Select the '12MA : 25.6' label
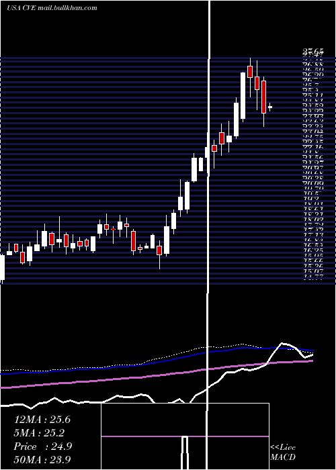The image size is (336, 470). tap(42, 420)
